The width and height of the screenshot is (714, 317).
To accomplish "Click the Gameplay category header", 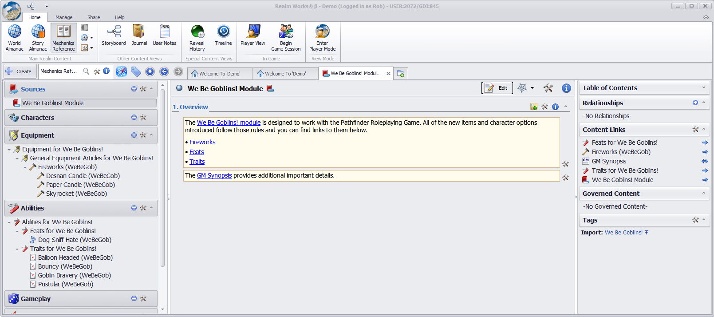I will (81, 299).
